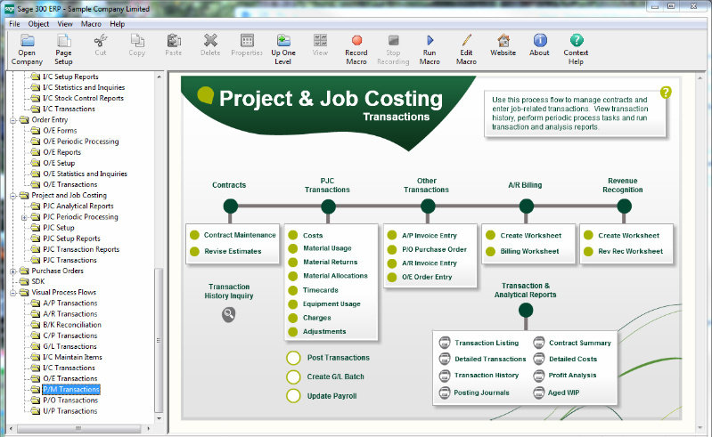Click the Transaction & Analytical Reports node circle
The height and width of the screenshot is (437, 712).
(x=526, y=311)
